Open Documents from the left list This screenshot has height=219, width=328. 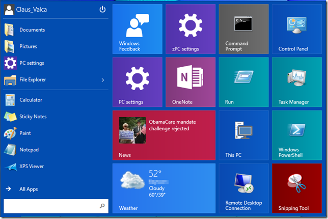tap(56, 30)
